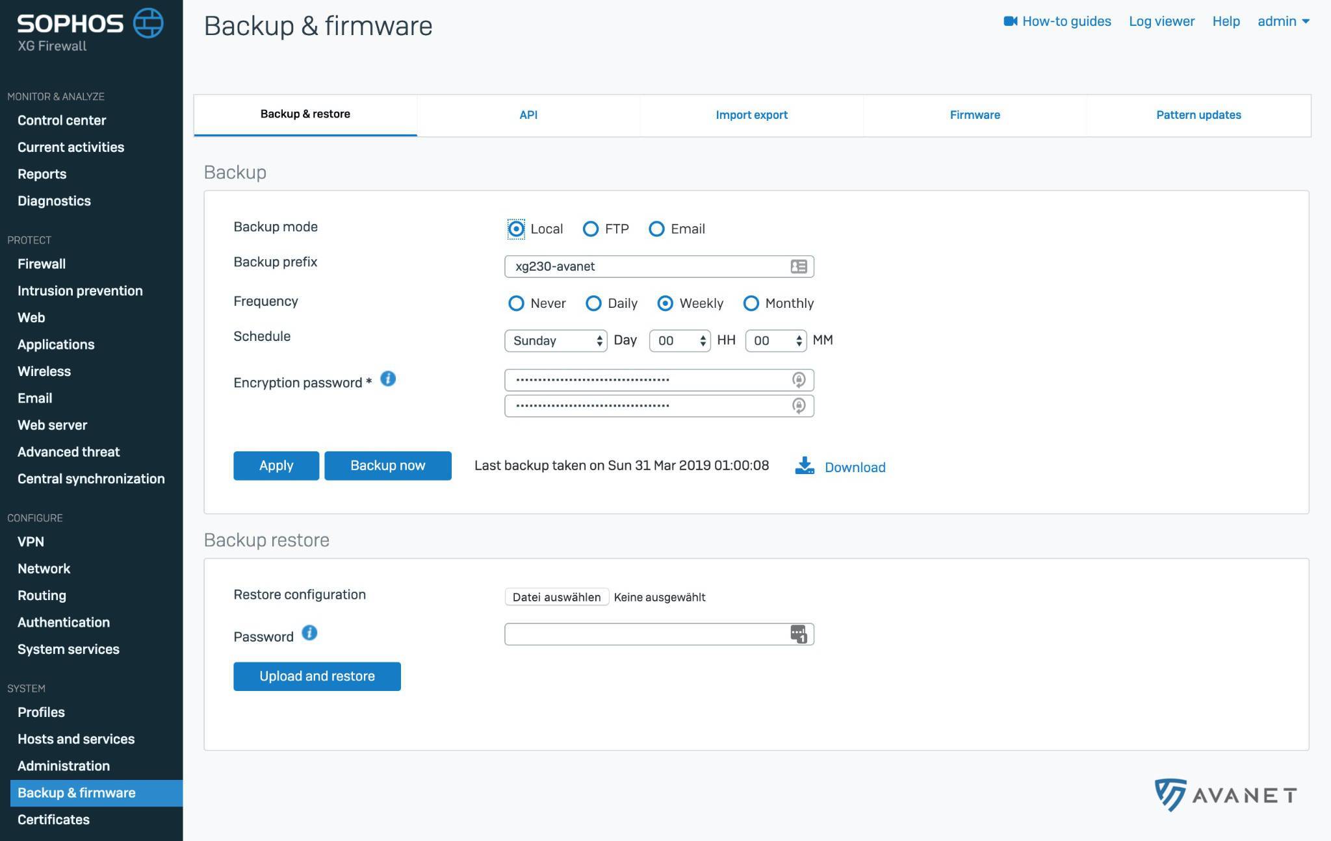Select Email backup mode
This screenshot has height=841, width=1331.
656,229
